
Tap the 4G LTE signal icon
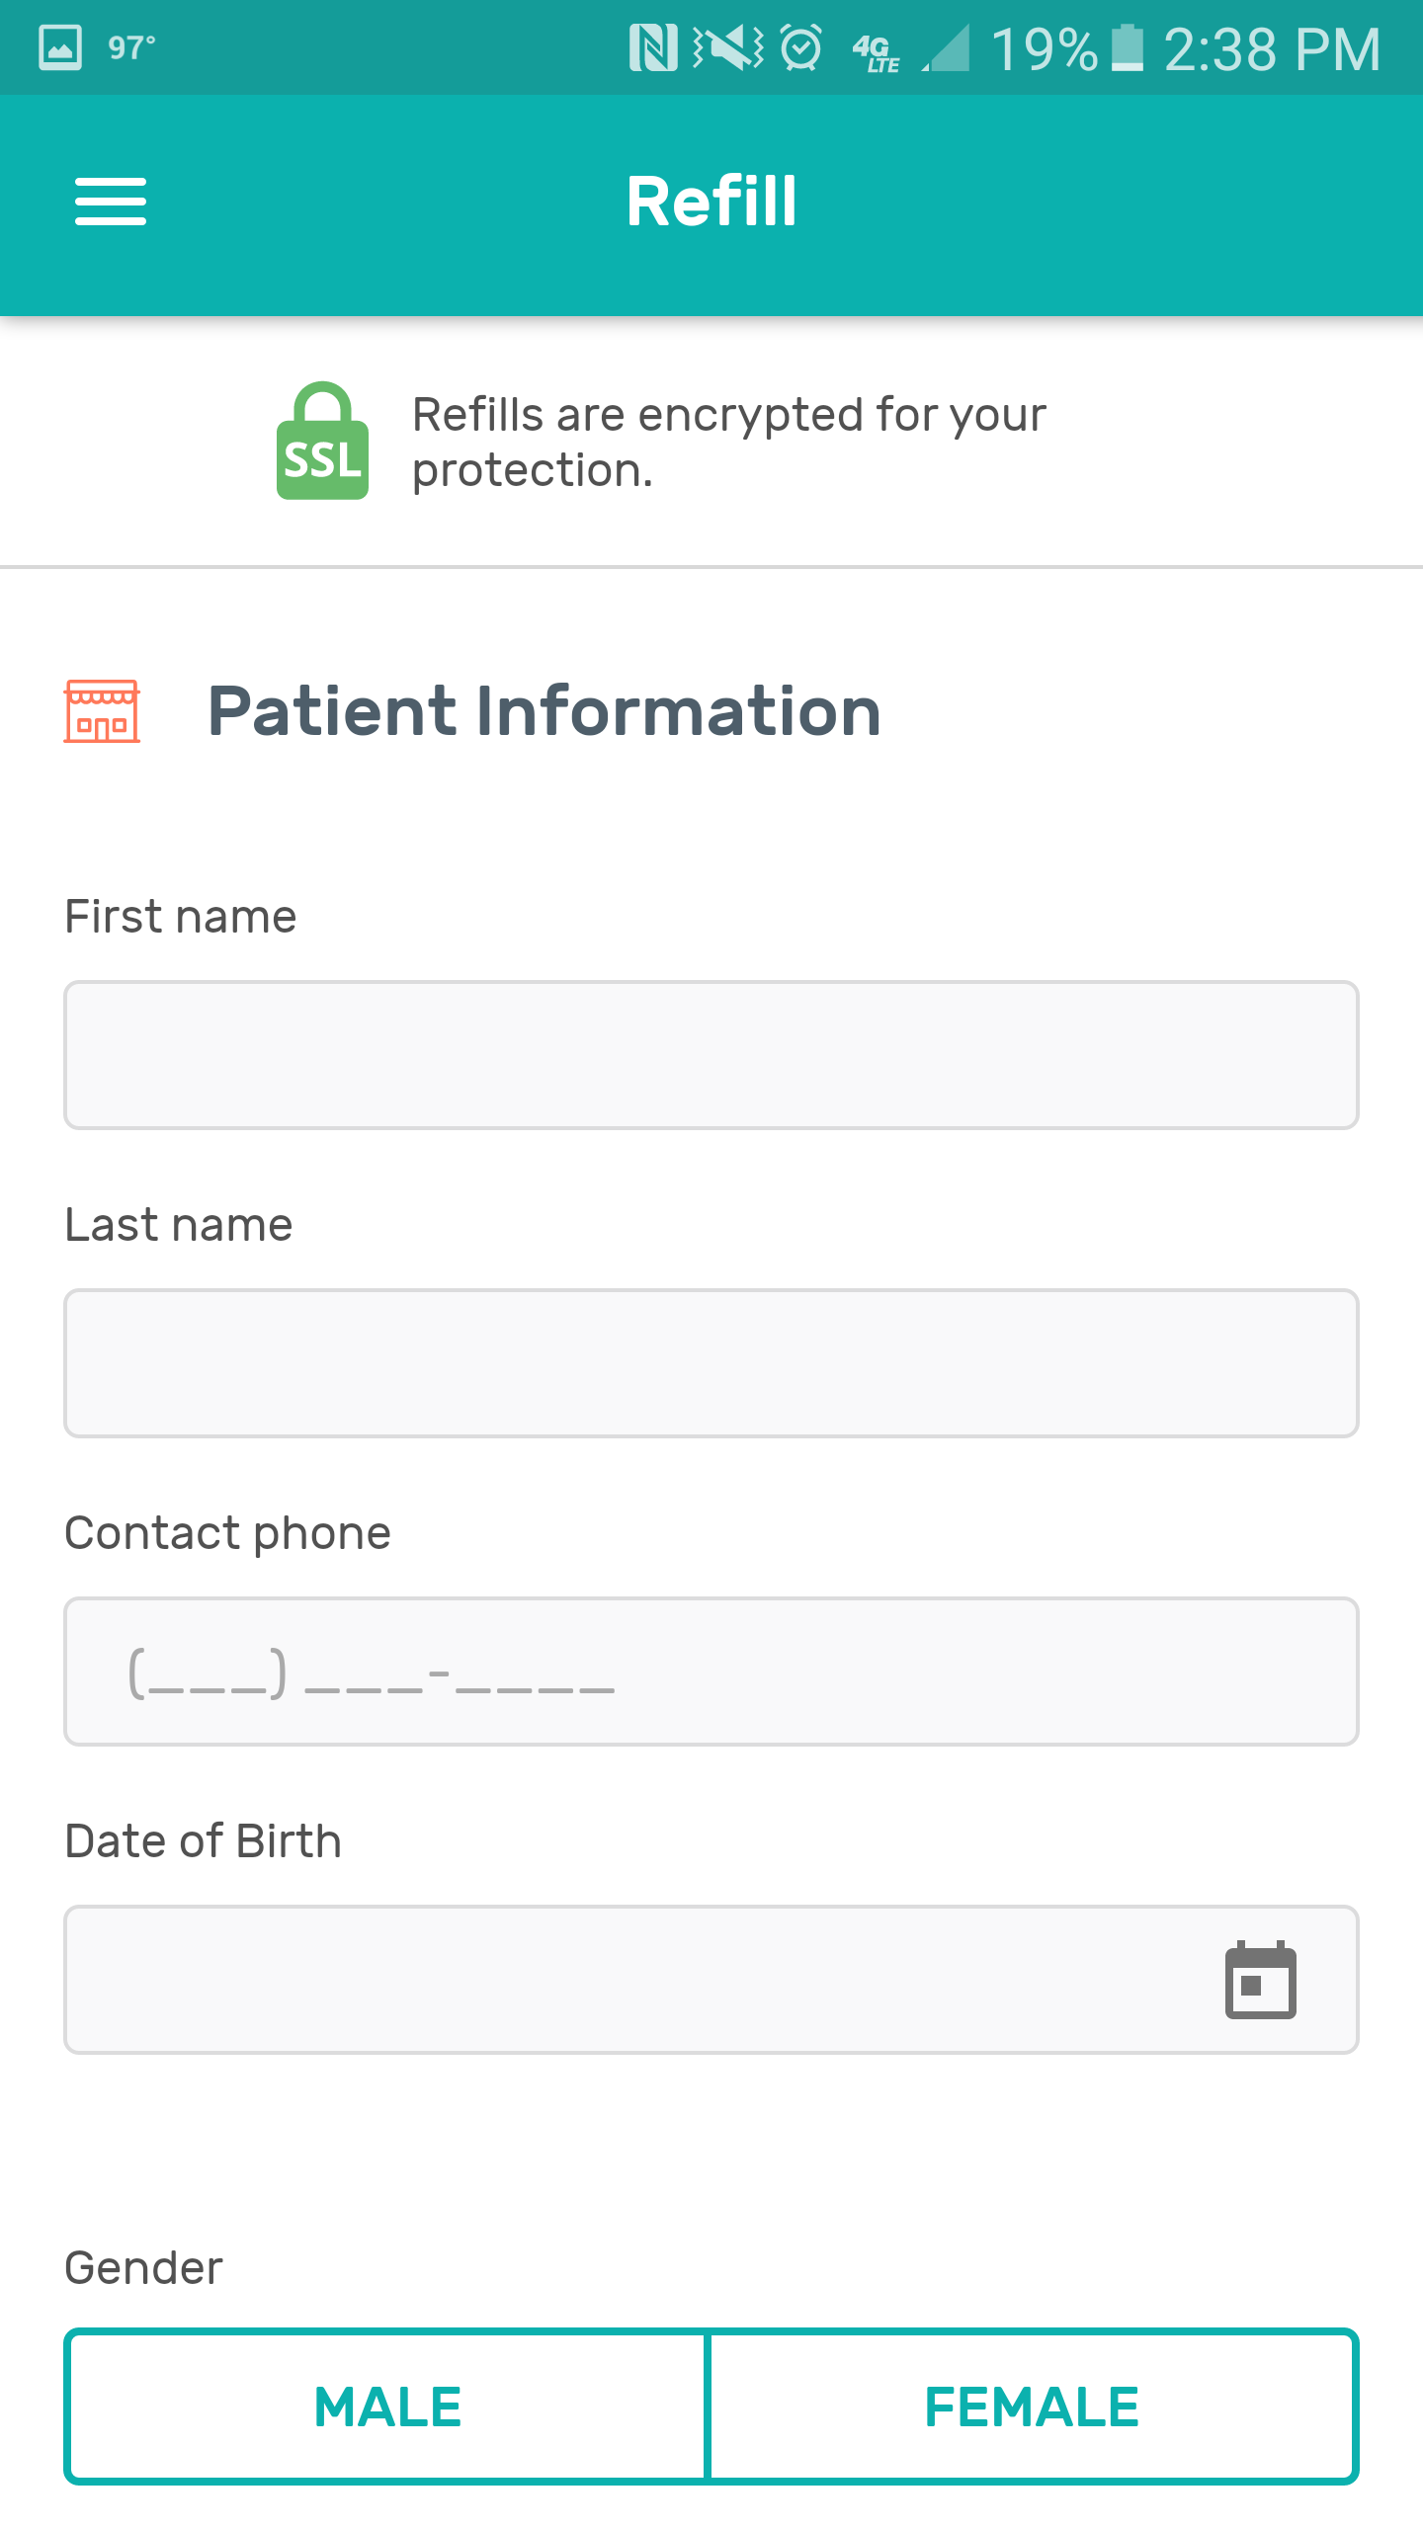coord(877,49)
